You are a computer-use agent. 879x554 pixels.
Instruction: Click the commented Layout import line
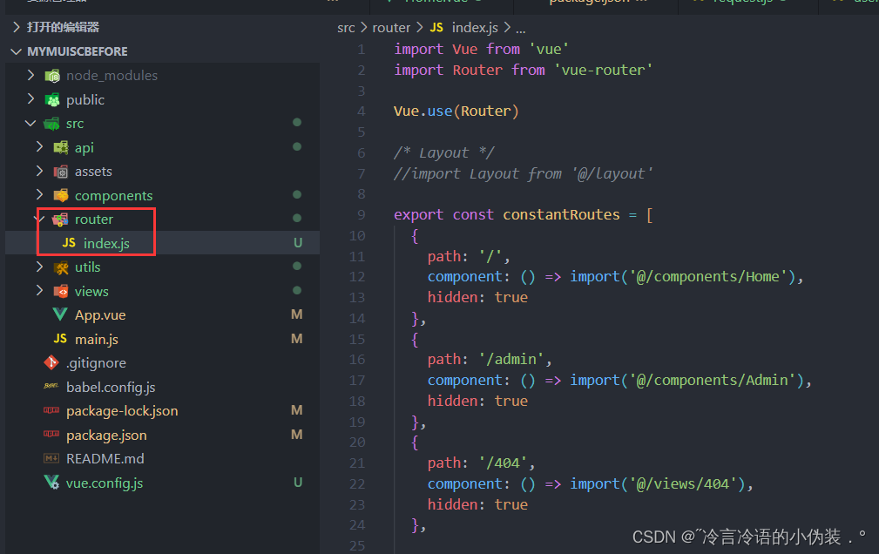click(524, 174)
